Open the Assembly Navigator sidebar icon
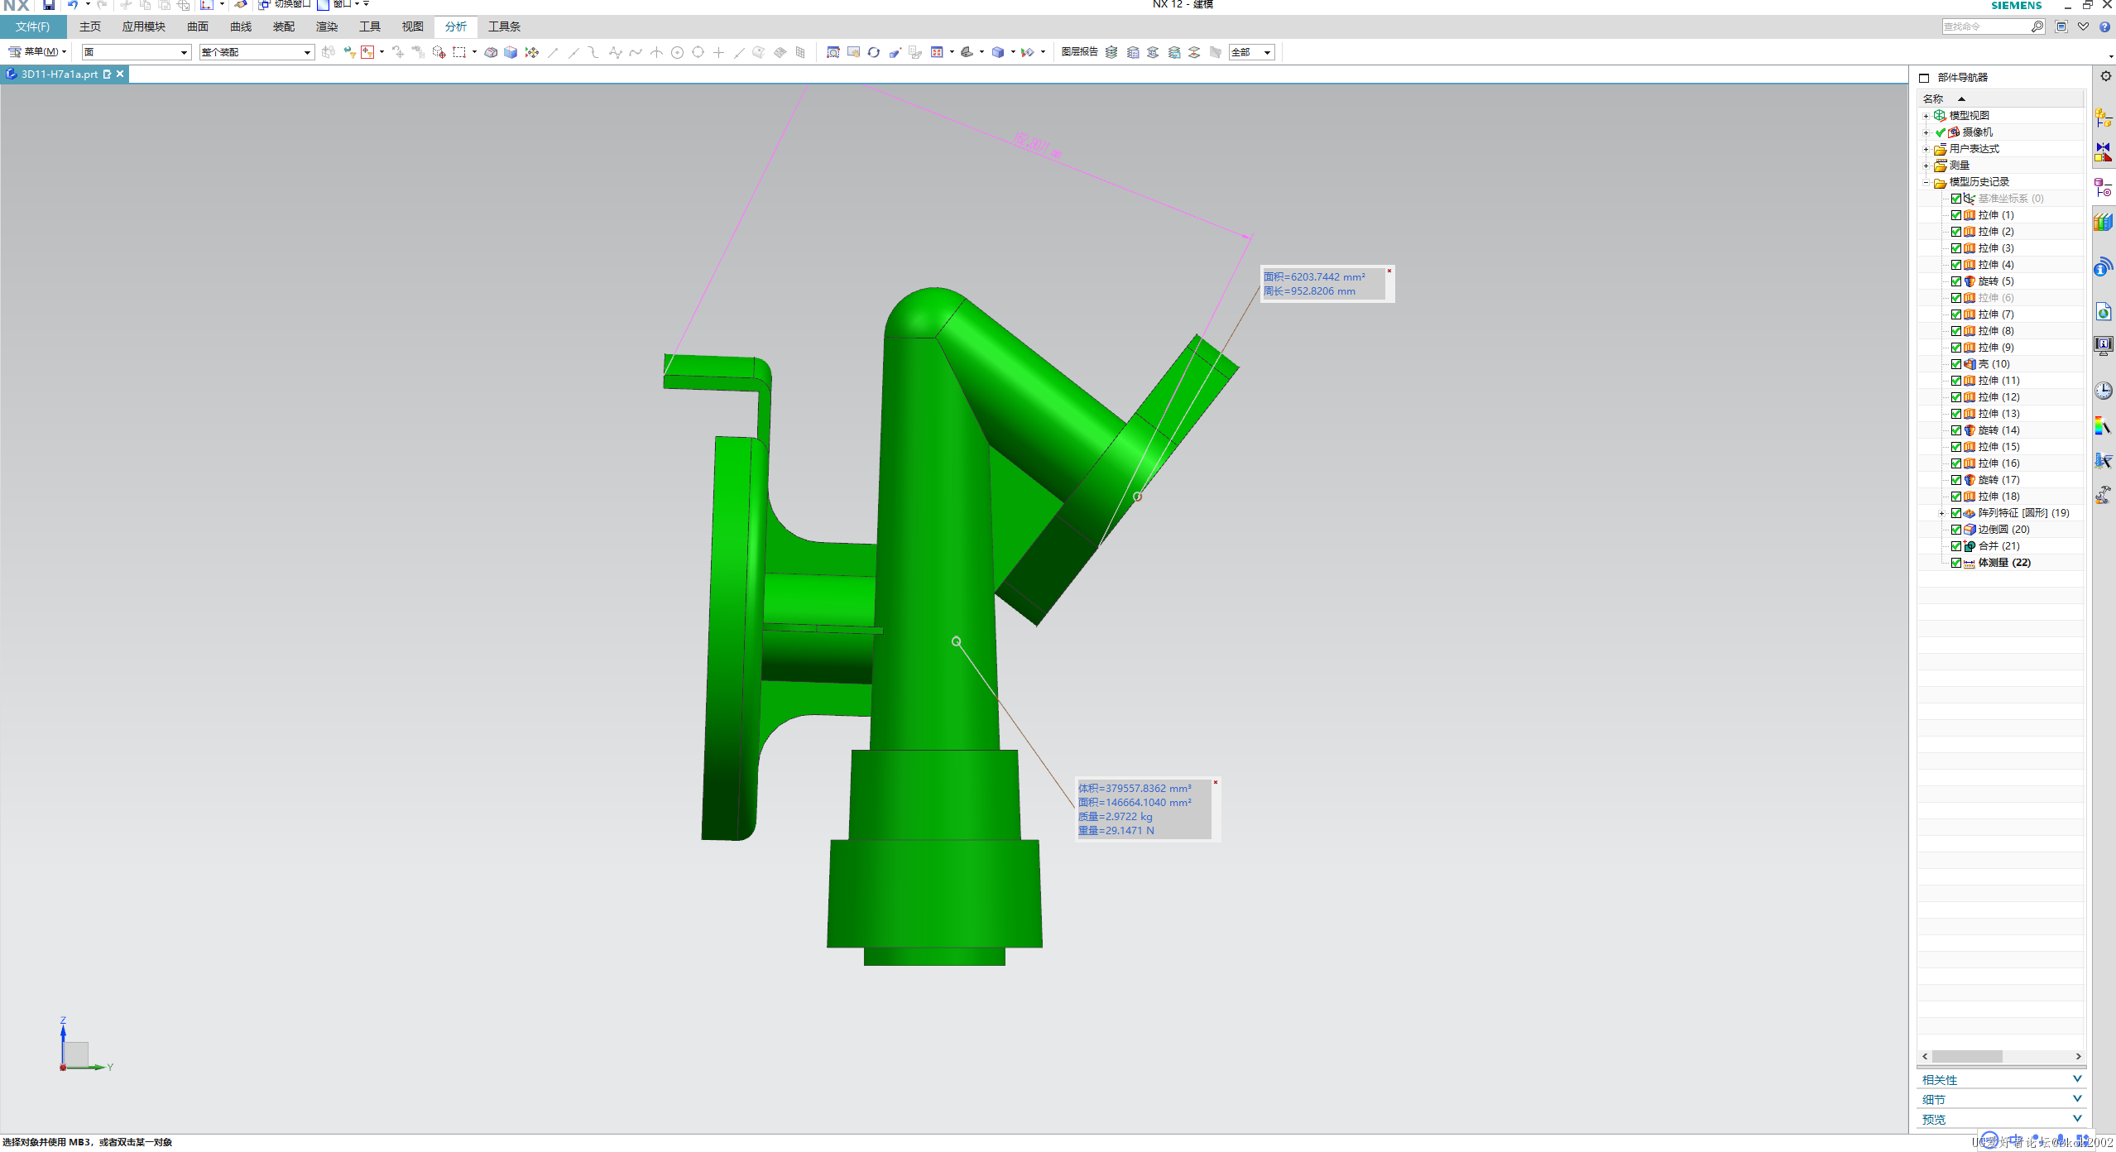The height and width of the screenshot is (1152, 2116). click(2103, 118)
